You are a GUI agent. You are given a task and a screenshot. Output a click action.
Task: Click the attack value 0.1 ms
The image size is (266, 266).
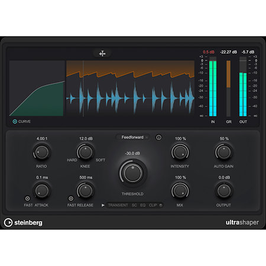coord(42,177)
